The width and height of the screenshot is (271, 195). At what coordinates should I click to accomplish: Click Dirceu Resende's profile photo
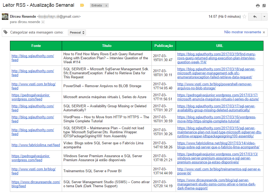pyautogui.click(x=5, y=17)
